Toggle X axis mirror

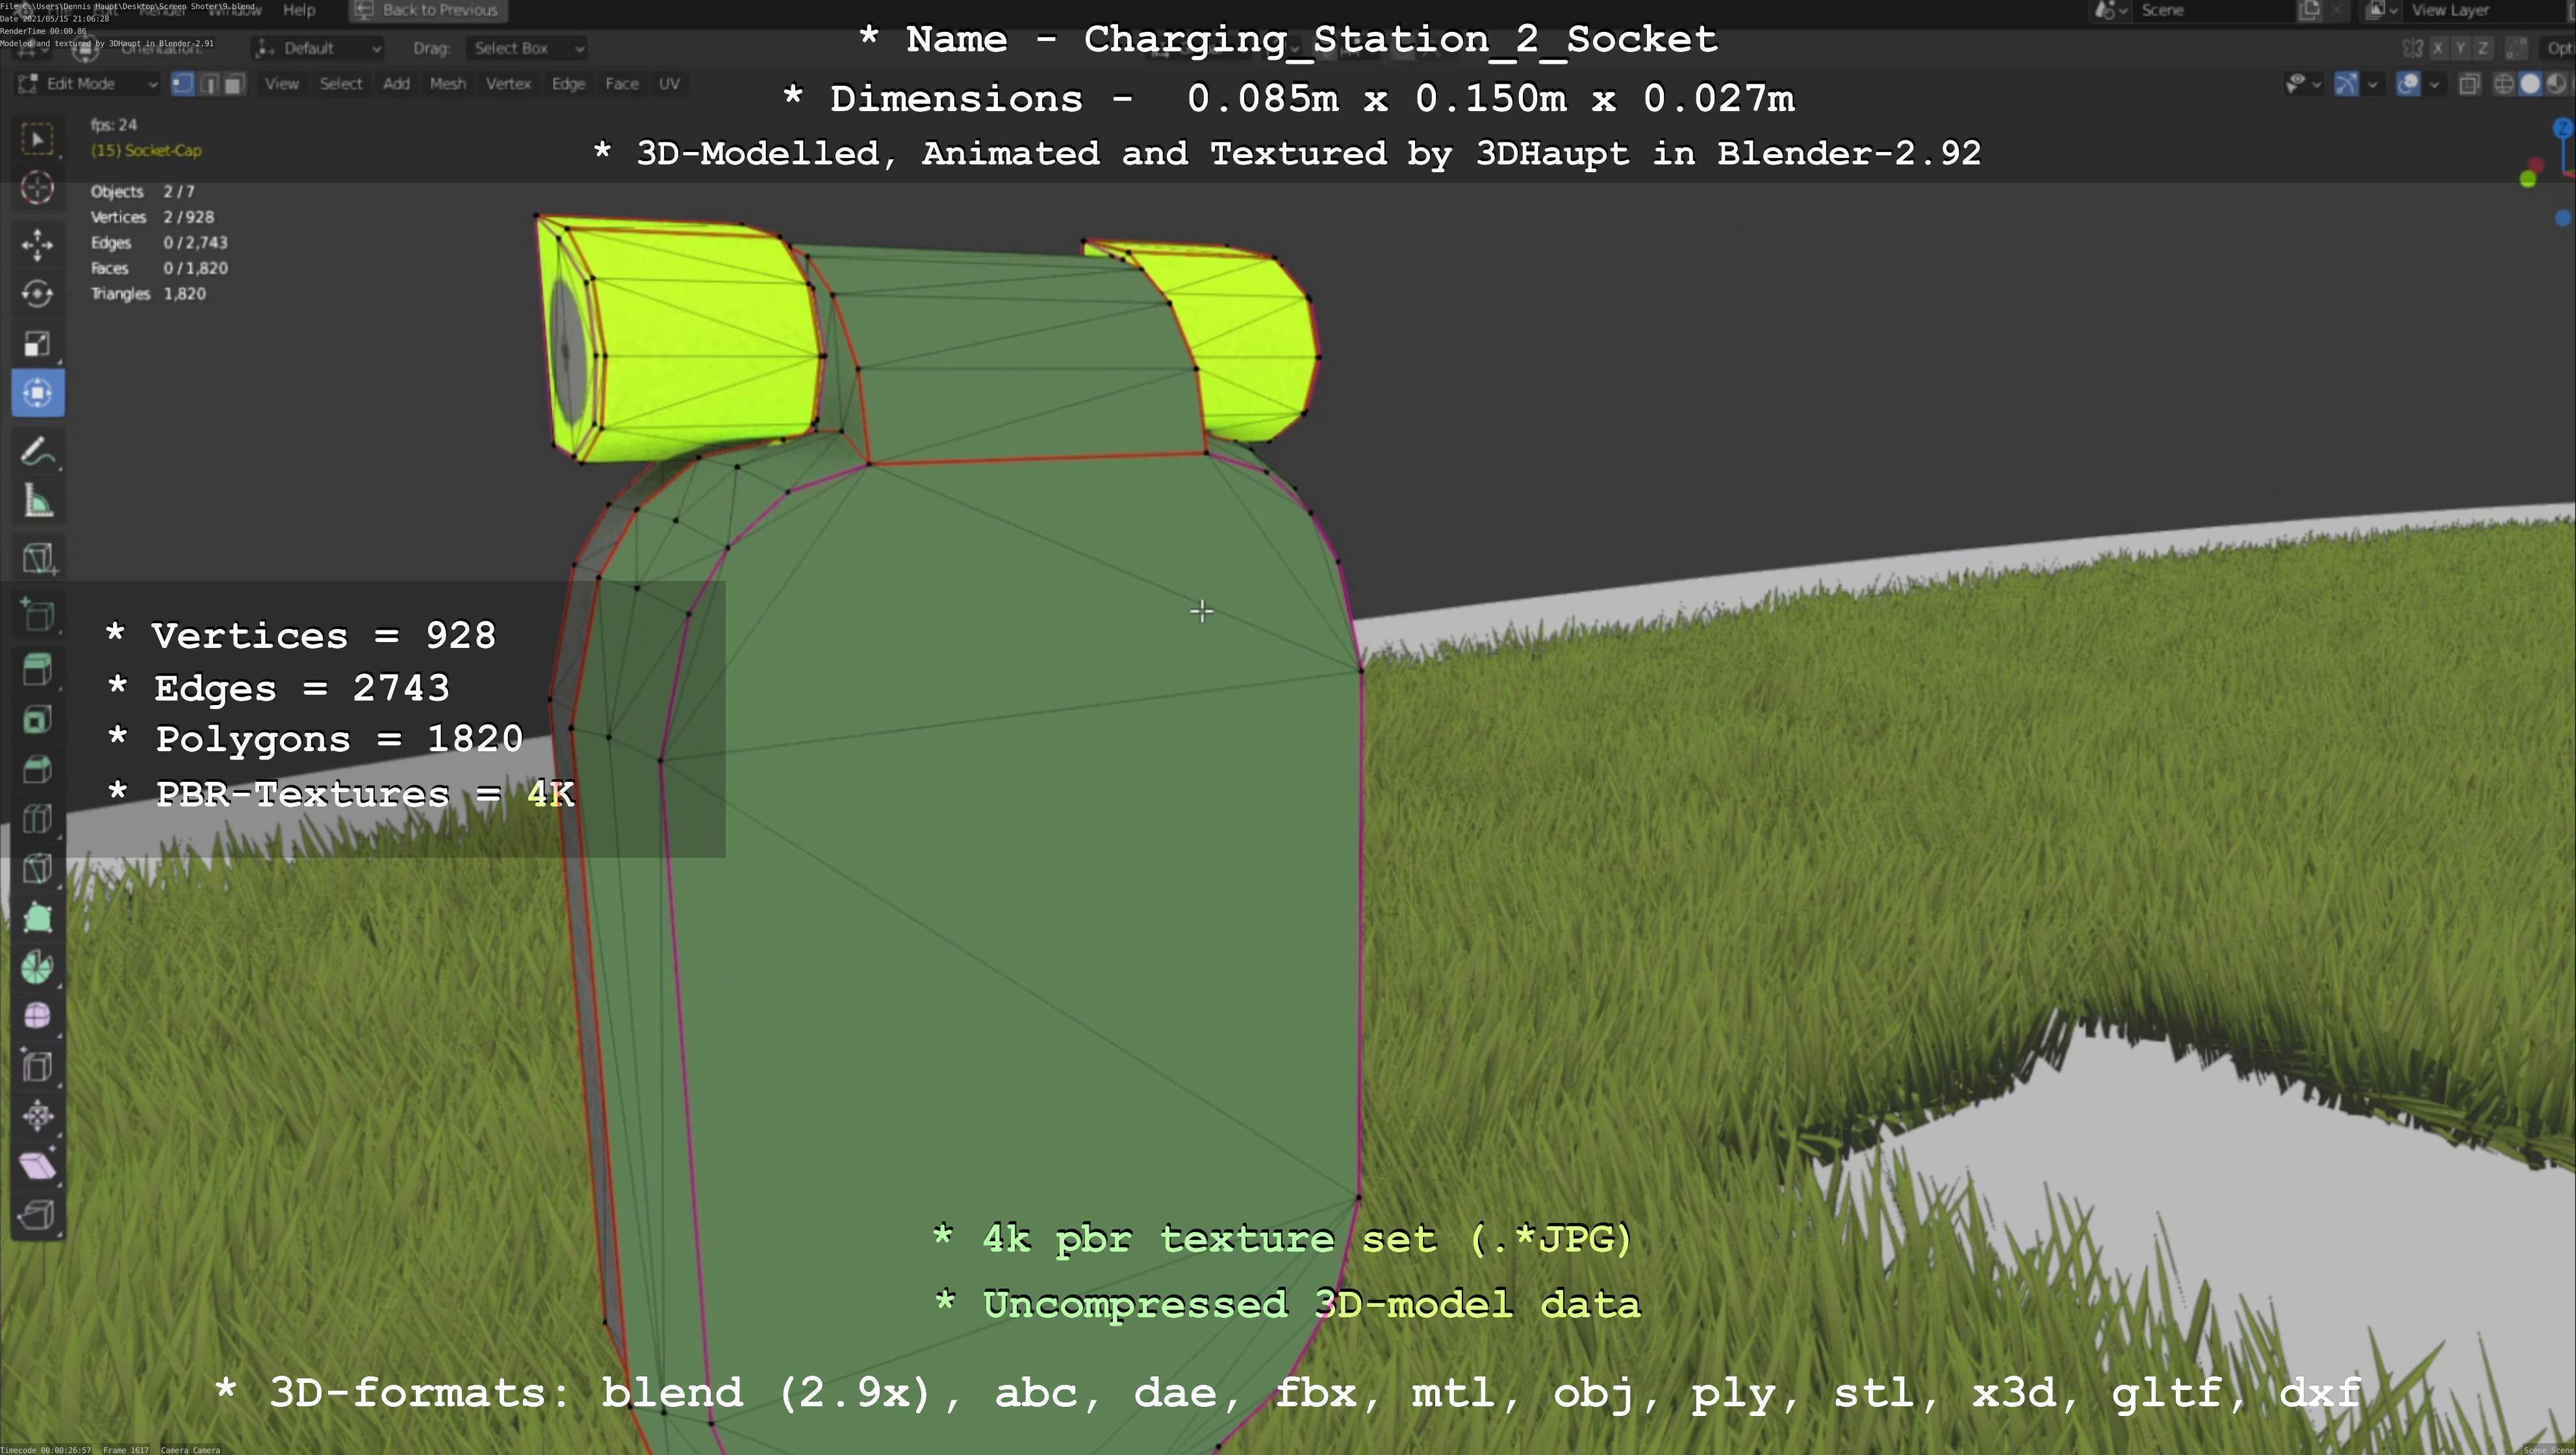[2438, 48]
